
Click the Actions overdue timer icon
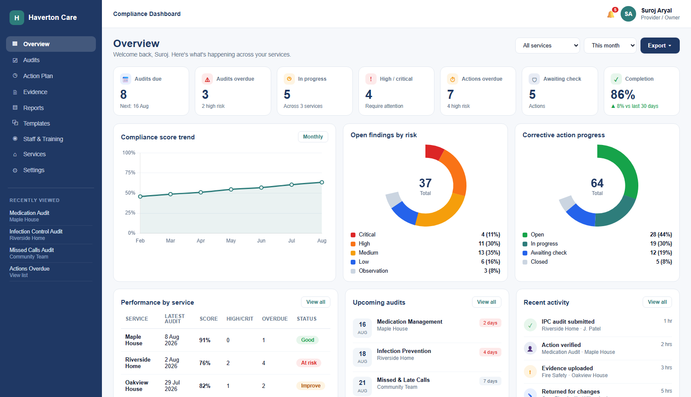tap(453, 79)
